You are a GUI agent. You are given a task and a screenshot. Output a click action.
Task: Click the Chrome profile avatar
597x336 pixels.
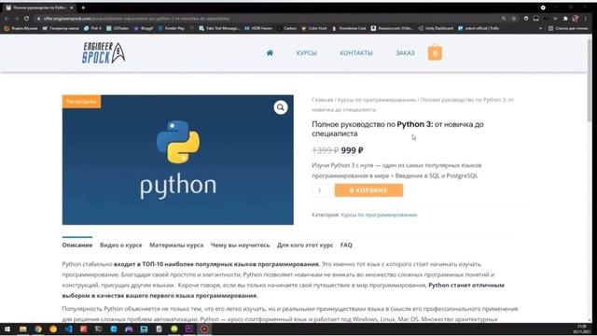[x=576, y=19]
